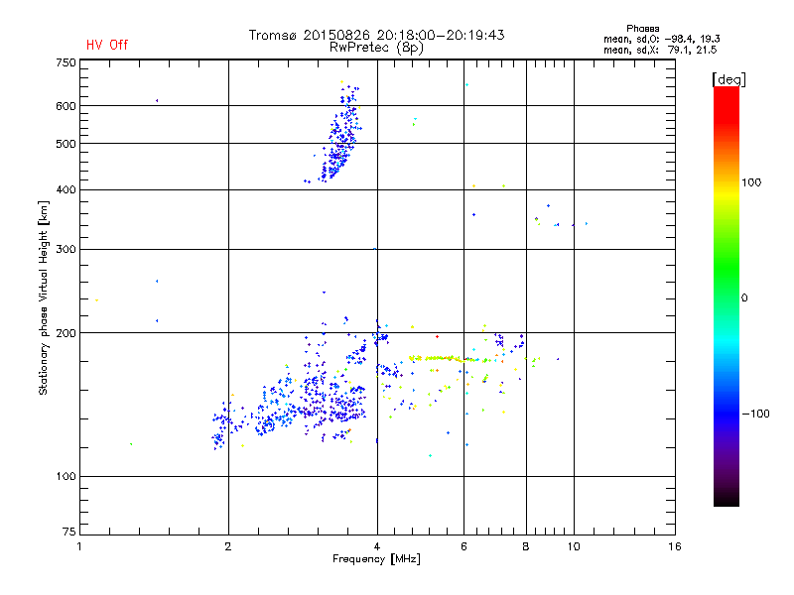Click the 'Phases' header text

[x=642, y=29]
